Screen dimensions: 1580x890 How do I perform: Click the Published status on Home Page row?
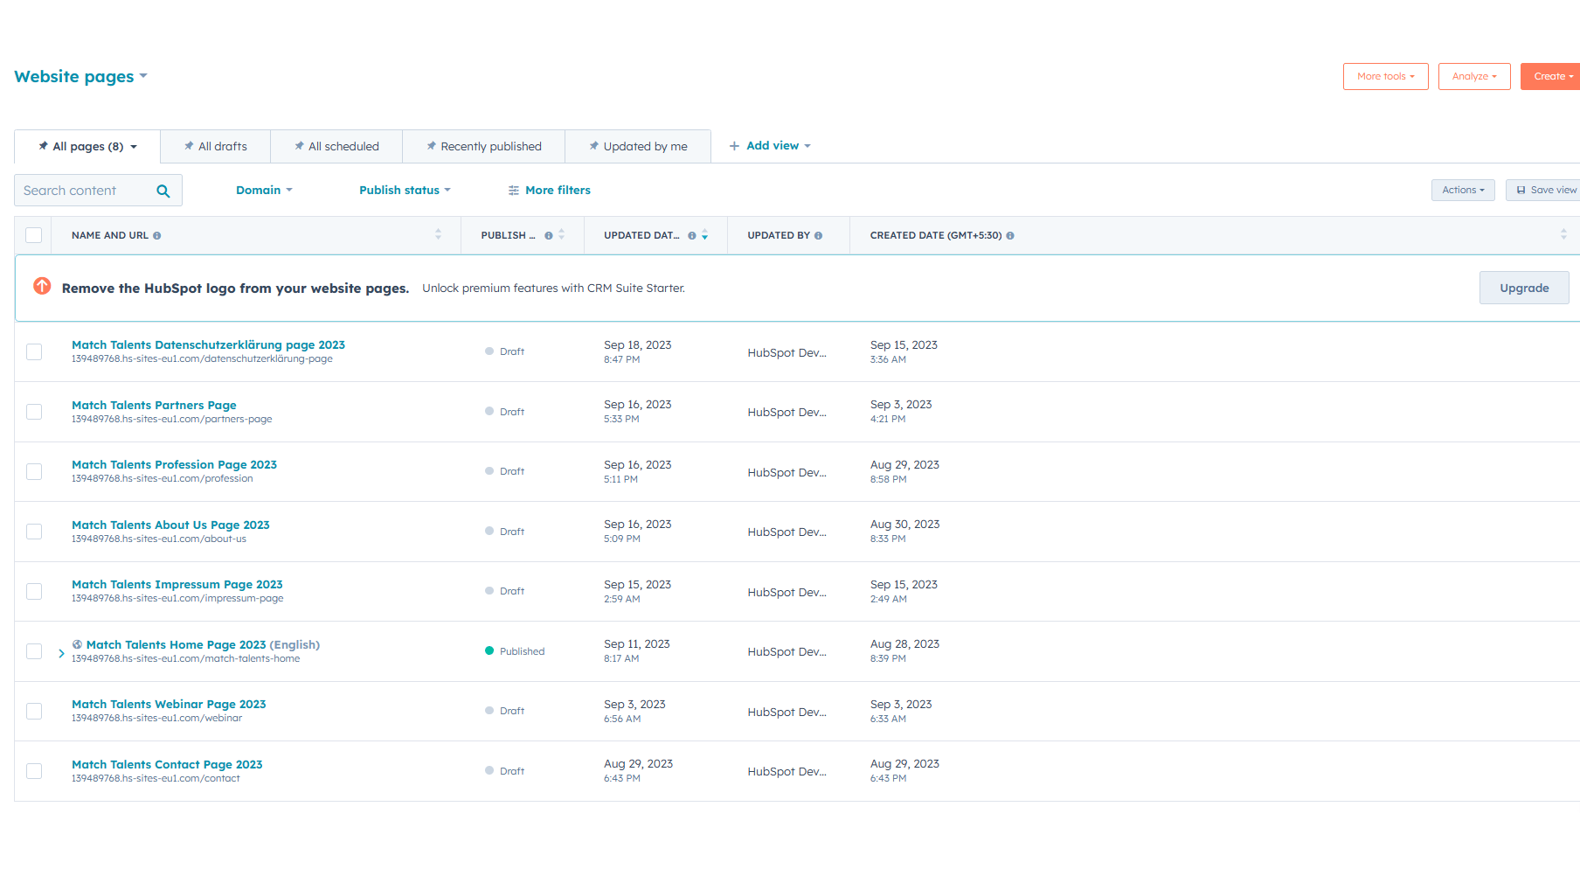pos(515,651)
